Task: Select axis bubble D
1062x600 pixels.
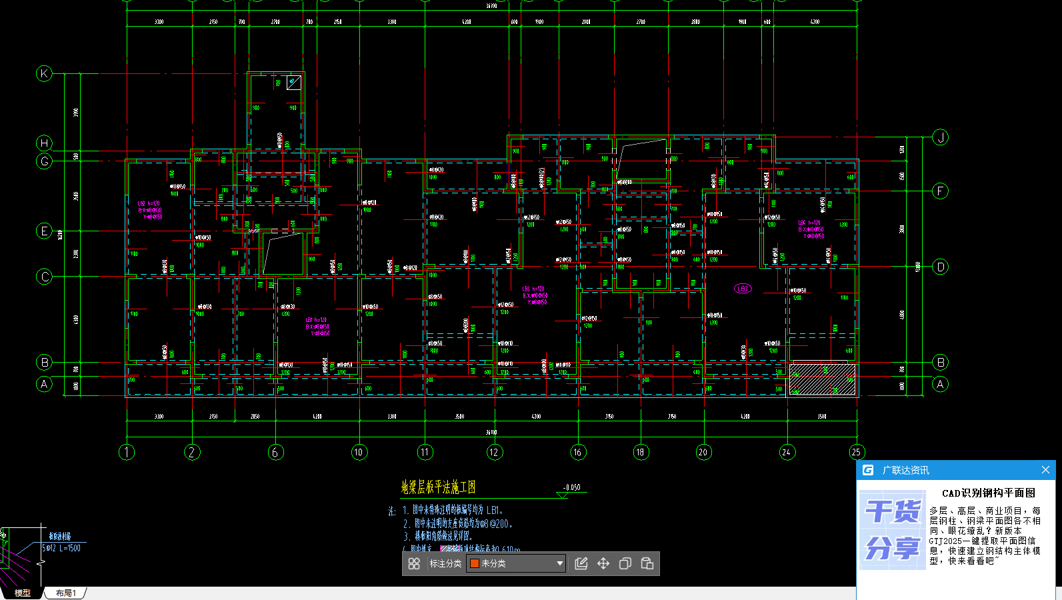Action: click(x=940, y=267)
